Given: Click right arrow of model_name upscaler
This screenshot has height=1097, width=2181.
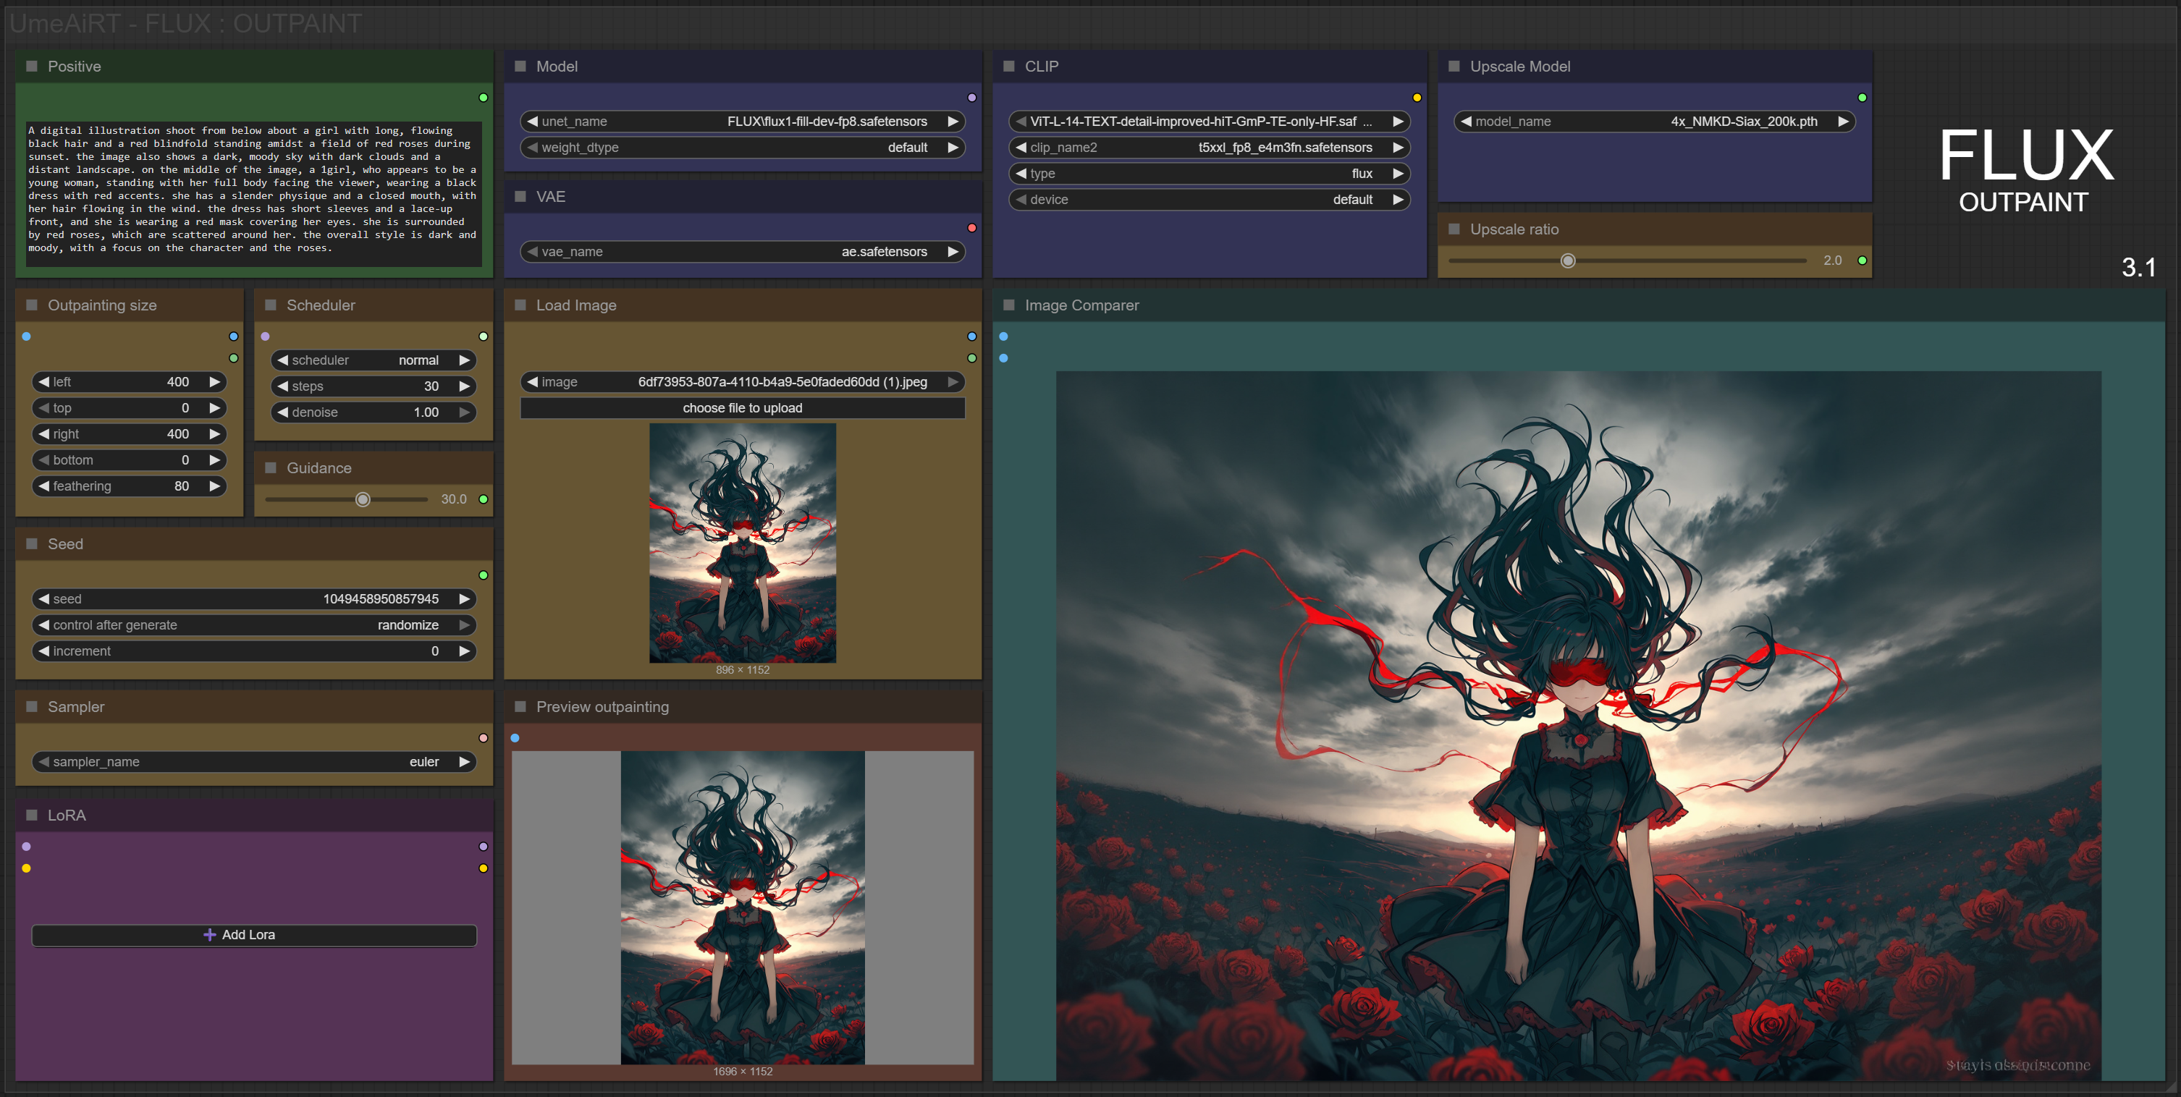Looking at the screenshot, I should 1843,121.
